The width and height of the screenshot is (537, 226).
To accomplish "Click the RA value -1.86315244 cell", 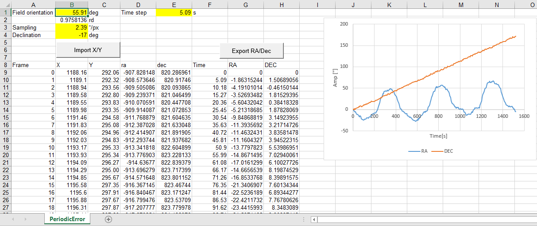I will 246,80.
